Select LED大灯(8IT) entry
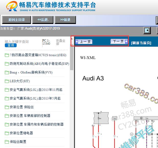Screen dimensions: 158x148 pos(20,81)
